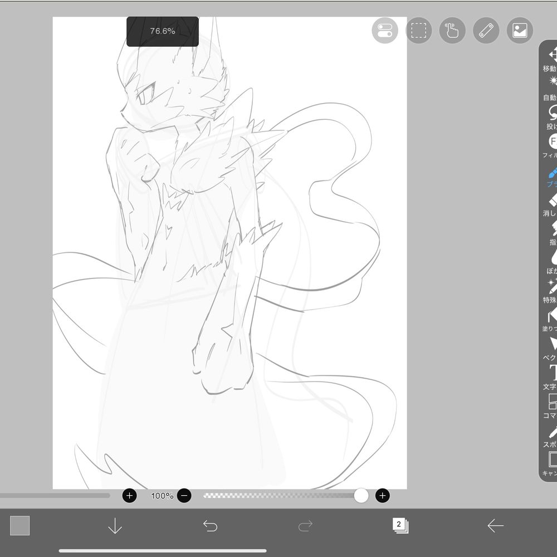Screen dimensions: 557x557
Task: Select the Blur tool (ぼかし)
Action: (551, 262)
